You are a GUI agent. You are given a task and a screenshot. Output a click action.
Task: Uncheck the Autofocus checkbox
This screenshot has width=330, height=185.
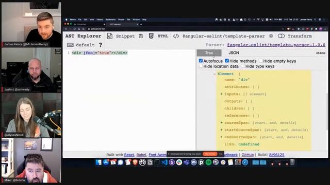click(201, 61)
